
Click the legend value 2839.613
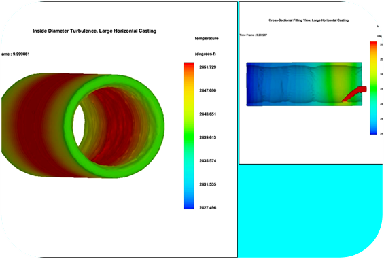208,137
